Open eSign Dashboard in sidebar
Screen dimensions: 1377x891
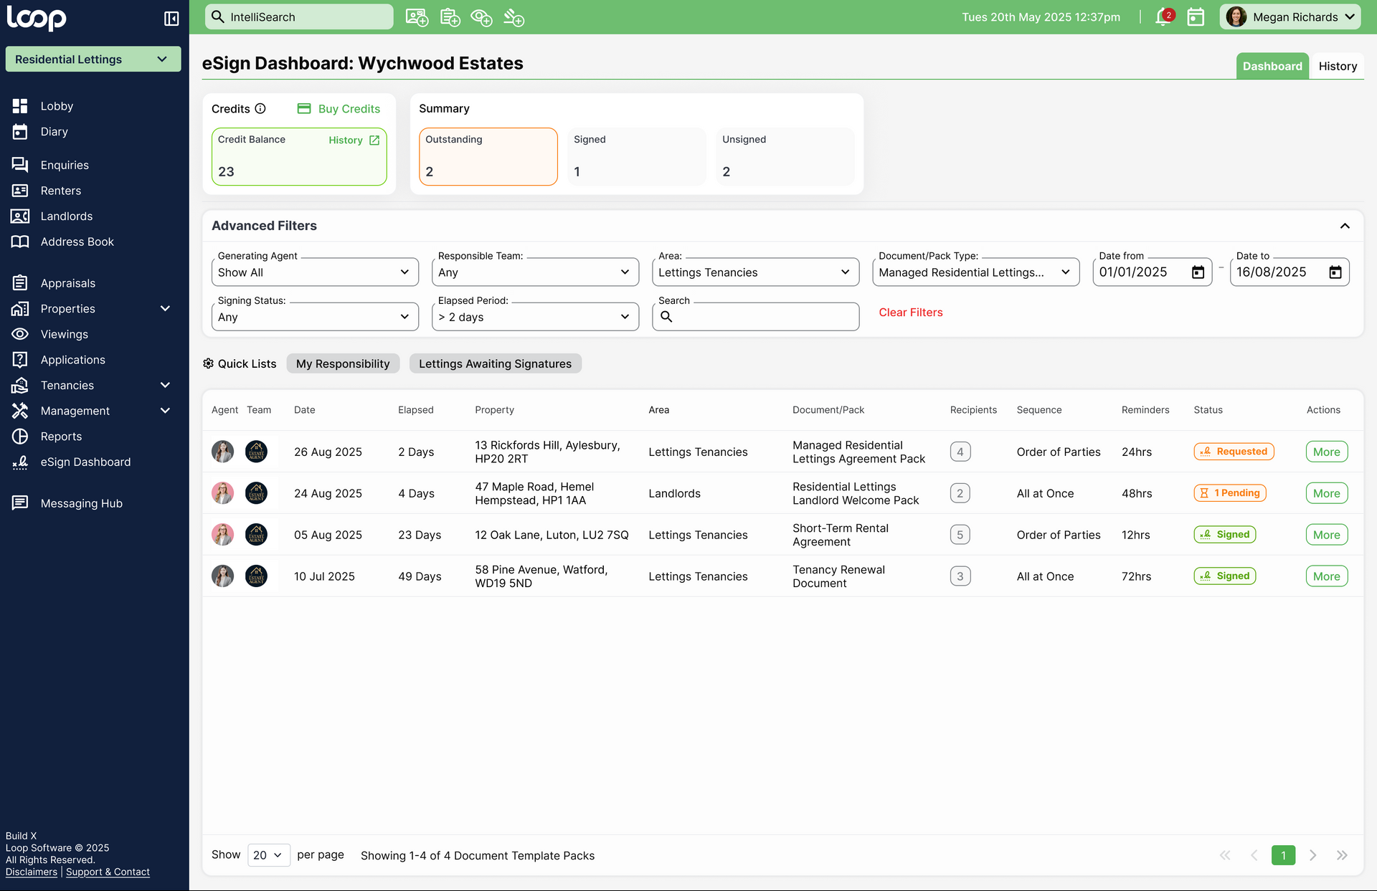[85, 462]
